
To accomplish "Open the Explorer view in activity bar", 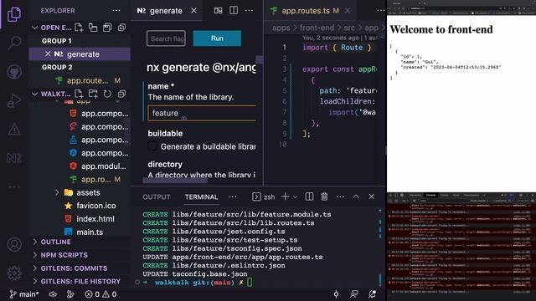I will click(x=14, y=14).
